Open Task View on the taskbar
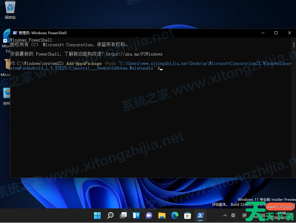Viewport: 296px width, 223px height. point(123,215)
